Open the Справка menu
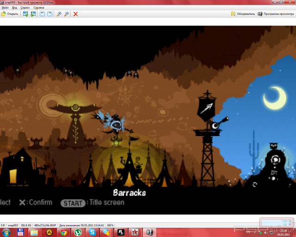296x237 pixels. tap(39, 8)
